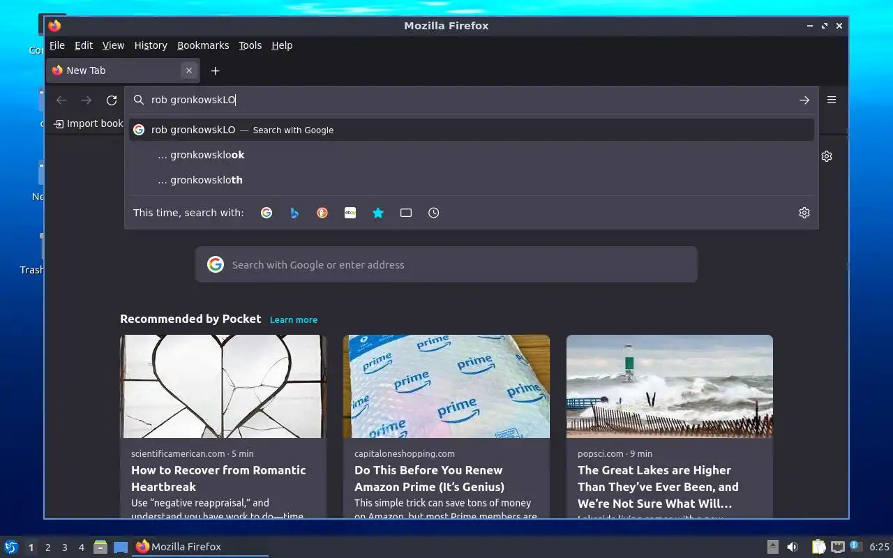Open new tab page personalize gear
This screenshot has width=893, height=558.
click(827, 156)
